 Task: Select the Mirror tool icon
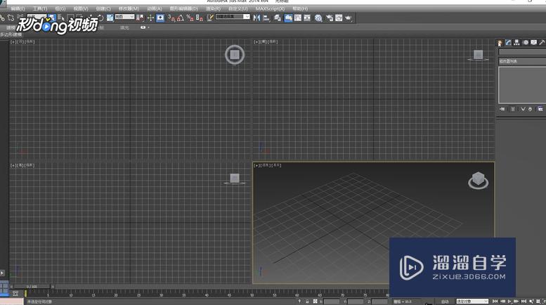pos(256,18)
